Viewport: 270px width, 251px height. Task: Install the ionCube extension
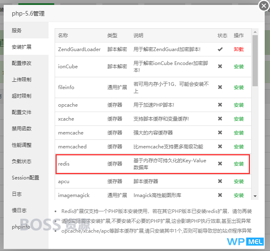239,67
